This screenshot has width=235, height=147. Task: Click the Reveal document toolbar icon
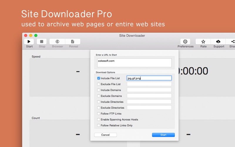click(73, 41)
